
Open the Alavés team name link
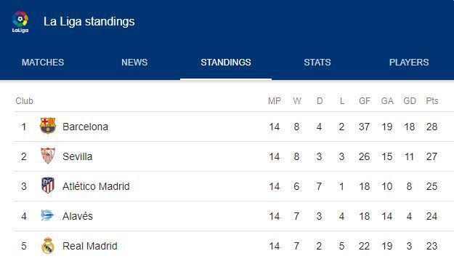(x=78, y=216)
